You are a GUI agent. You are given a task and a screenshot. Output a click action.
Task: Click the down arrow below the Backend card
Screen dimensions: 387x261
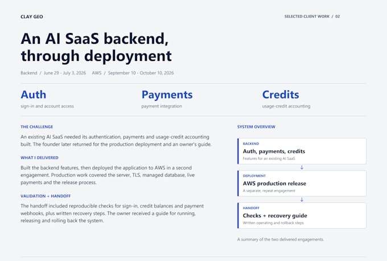tap(302, 167)
